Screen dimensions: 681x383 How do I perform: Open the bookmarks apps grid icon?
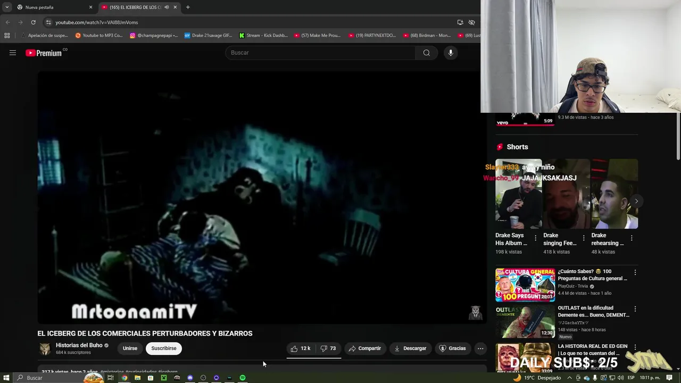(x=7, y=36)
